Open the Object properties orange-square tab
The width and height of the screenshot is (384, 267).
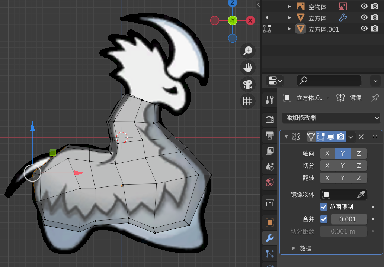(270, 222)
